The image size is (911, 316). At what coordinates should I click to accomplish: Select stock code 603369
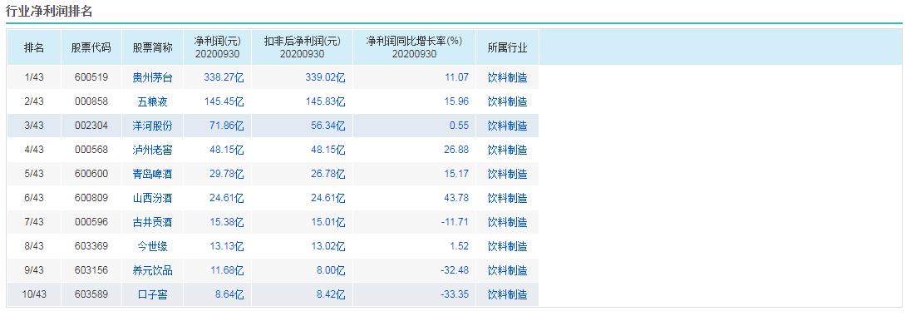[91, 246]
